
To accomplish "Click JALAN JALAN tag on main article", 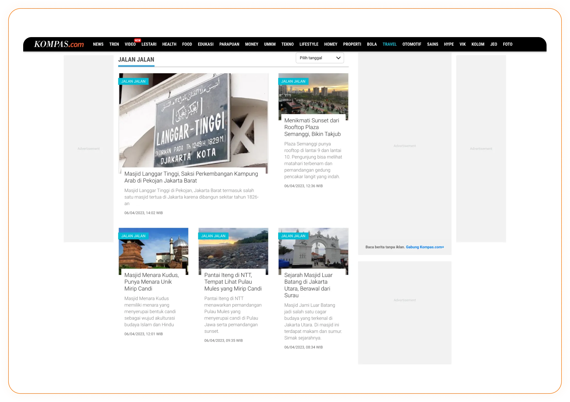I will (x=133, y=81).
